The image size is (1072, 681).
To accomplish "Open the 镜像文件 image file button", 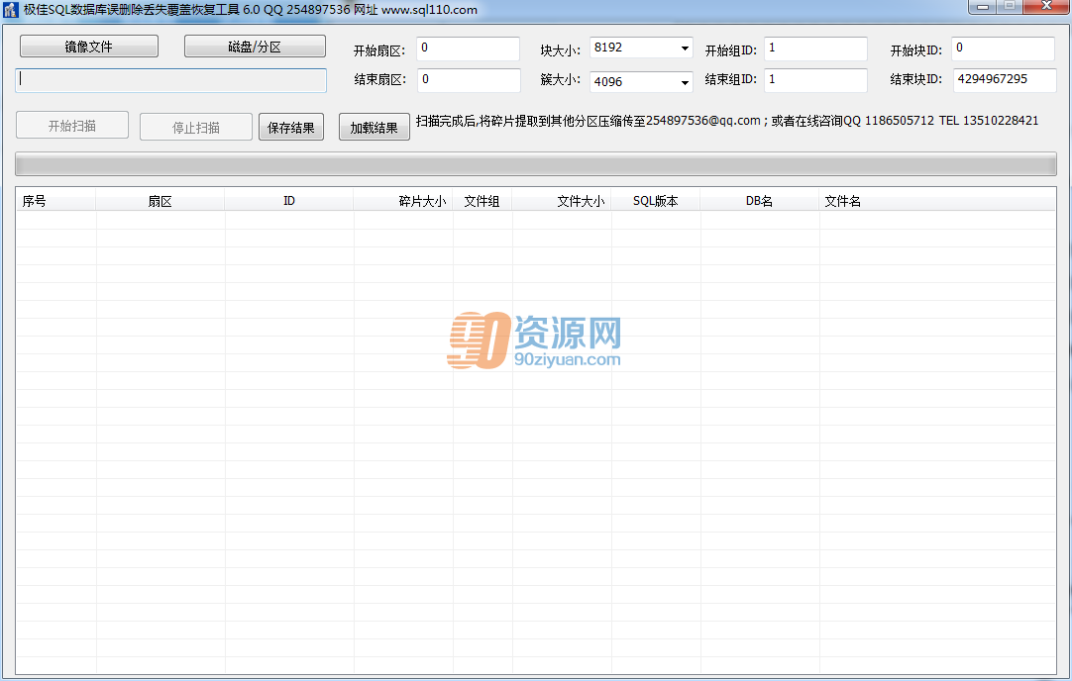I will click(89, 47).
